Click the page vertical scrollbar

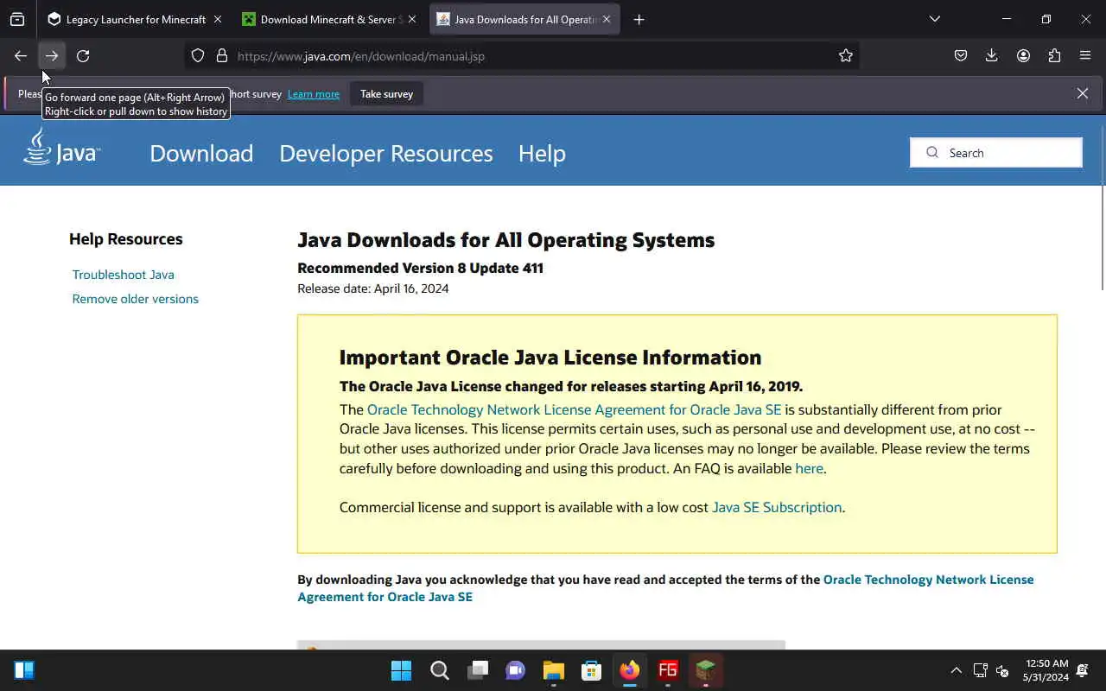point(1102,209)
